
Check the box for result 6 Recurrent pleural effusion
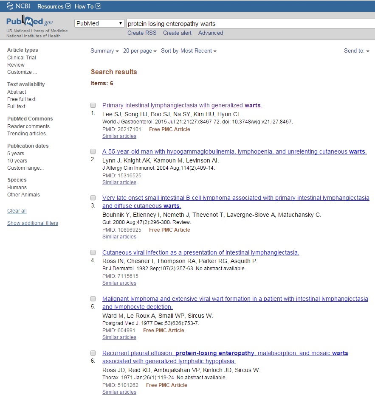tap(93, 353)
